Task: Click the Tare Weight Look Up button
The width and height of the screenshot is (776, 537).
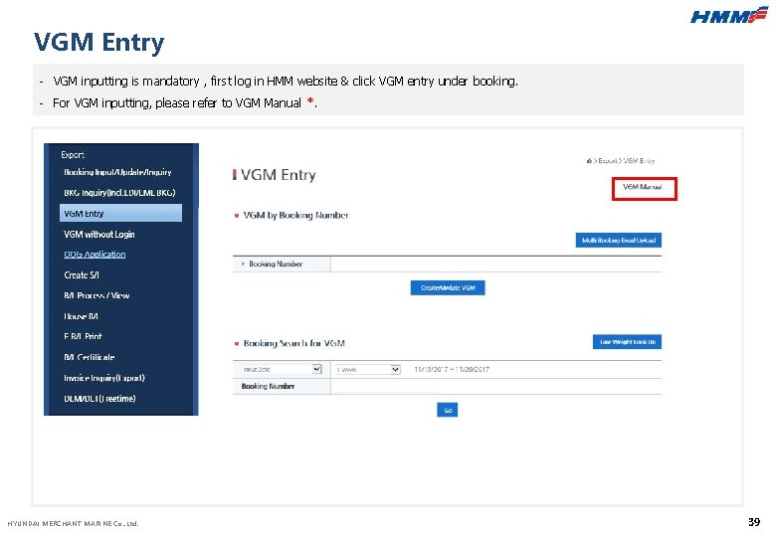Action: 627,342
